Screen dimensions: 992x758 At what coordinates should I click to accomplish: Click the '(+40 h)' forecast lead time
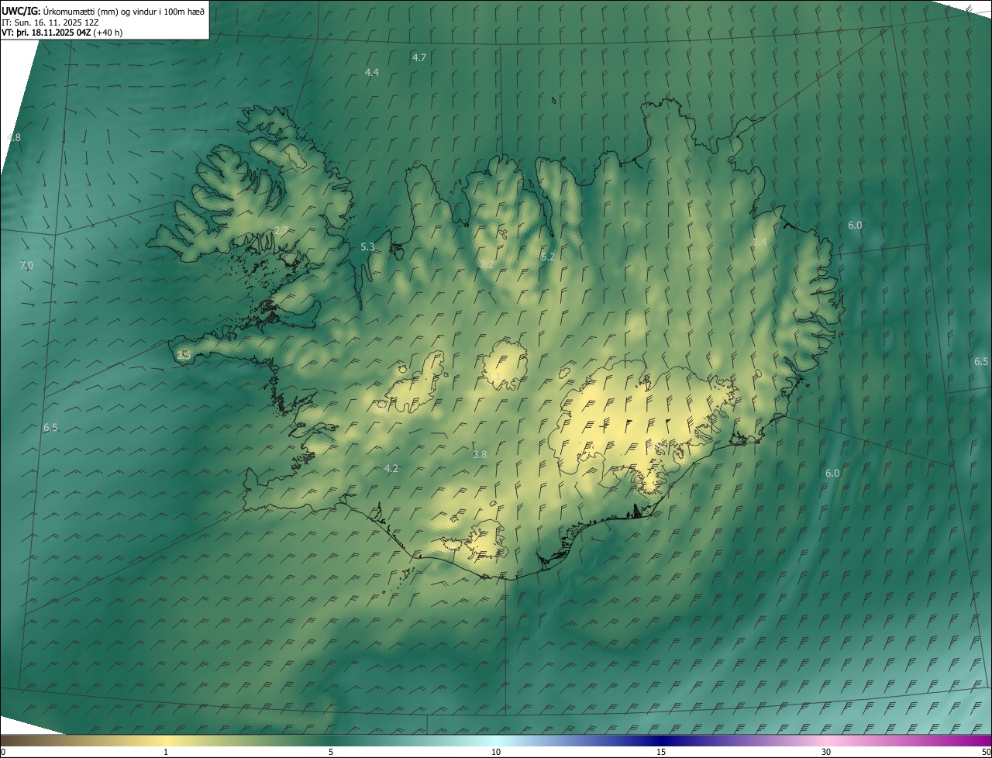coord(107,33)
